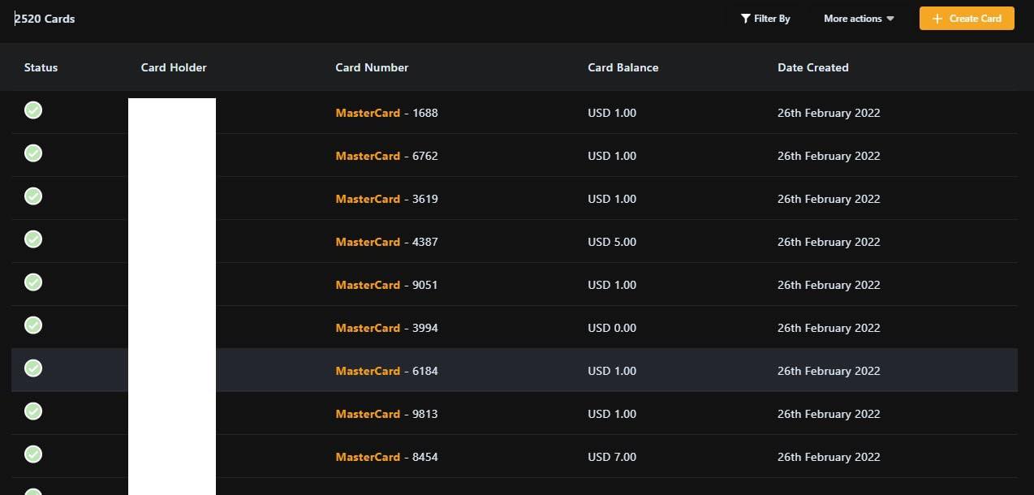1034x495 pixels.
Task: Click the green status icon for card 6762
Action: (33, 153)
